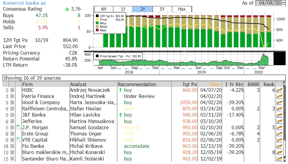Open the document icon for row 5 J&T Banka
The width and height of the screenshot is (288, 164).
(x=12, y=115)
